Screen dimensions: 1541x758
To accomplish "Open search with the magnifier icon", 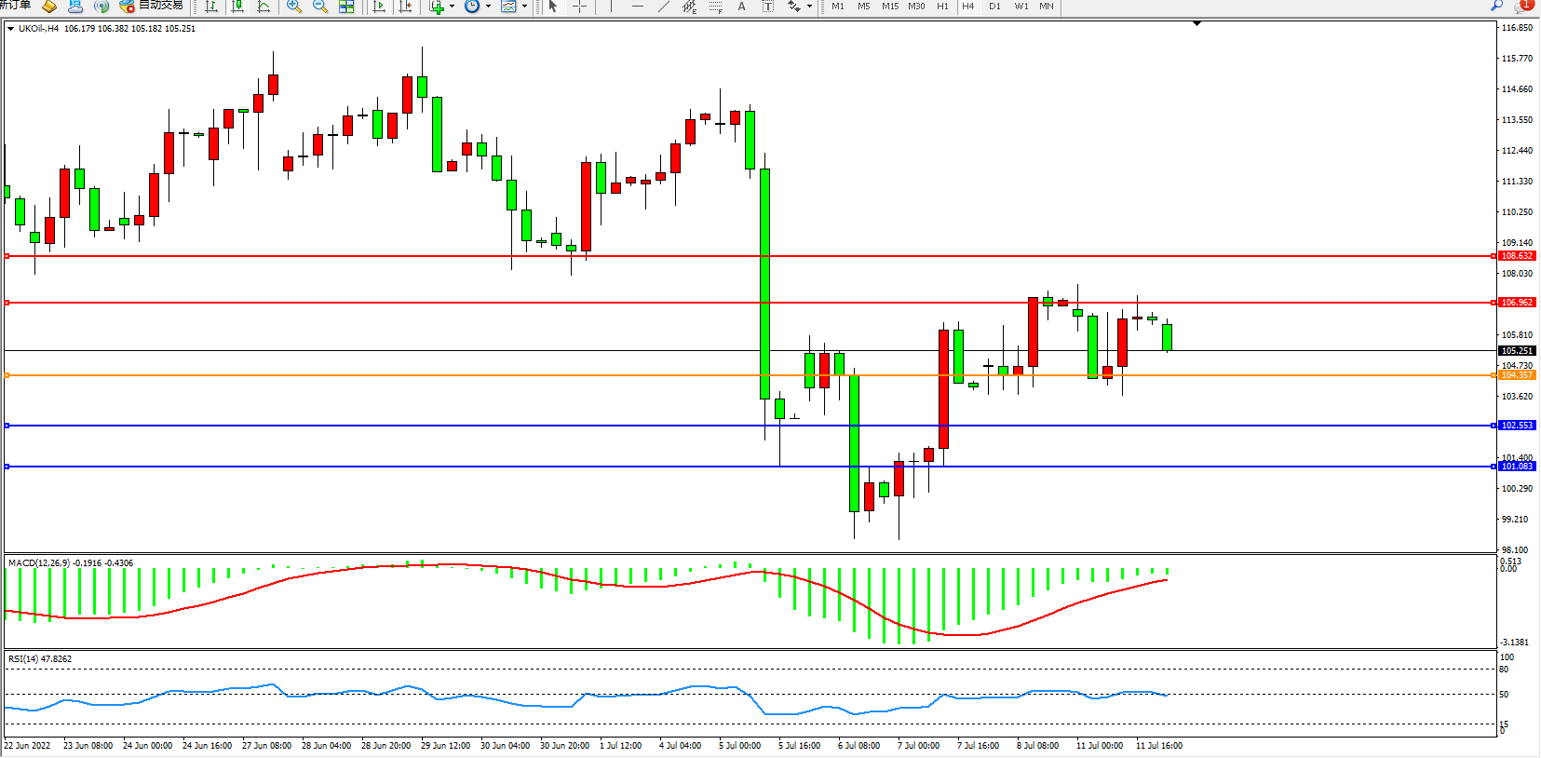I will click(x=1496, y=6).
